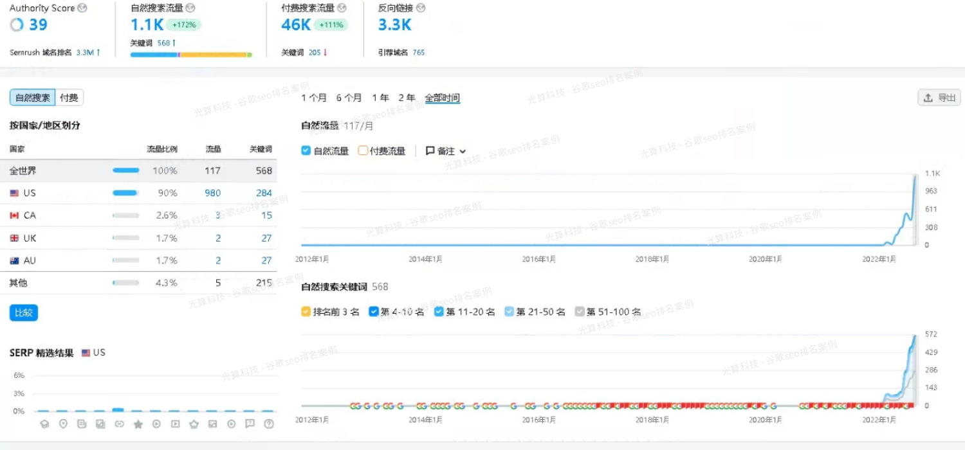Select the star reviews SERP feature icon
Viewport: 965px width, 450px height.
coord(138,424)
